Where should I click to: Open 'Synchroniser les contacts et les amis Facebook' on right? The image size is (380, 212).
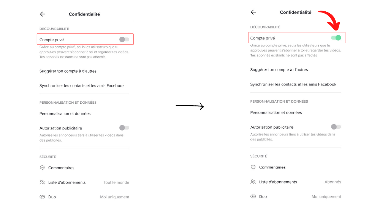pyautogui.click(x=293, y=84)
